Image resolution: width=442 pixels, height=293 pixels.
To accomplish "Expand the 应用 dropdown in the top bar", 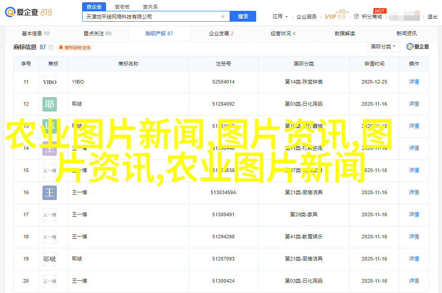I will click(280, 17).
